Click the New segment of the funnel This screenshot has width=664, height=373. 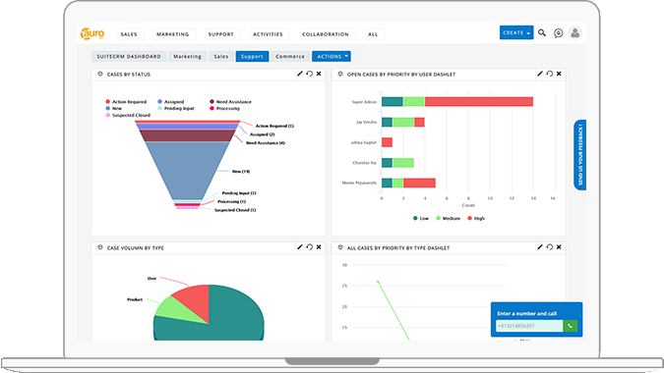click(188, 170)
